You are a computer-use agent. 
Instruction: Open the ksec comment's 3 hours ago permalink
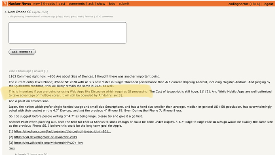23,71
